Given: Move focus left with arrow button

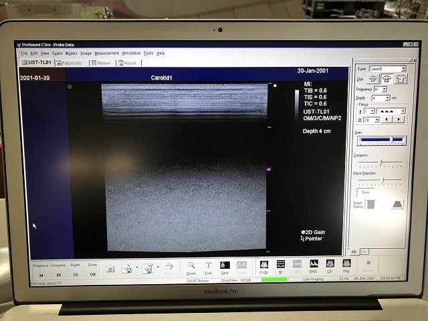Looking at the screenshot, I should 387,119.
